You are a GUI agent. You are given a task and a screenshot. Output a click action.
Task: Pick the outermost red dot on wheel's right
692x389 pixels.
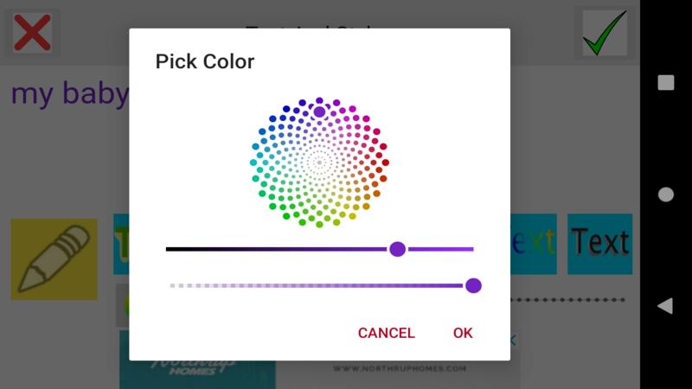[x=386, y=162]
